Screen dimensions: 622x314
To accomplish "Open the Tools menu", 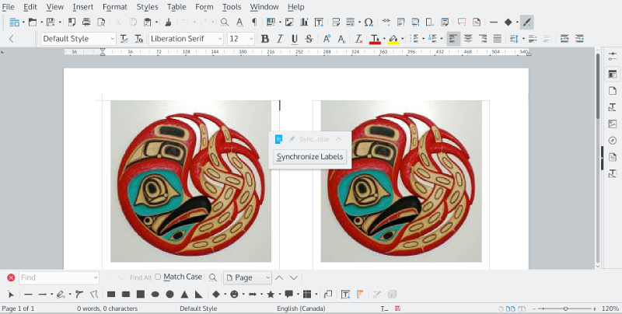I will pos(231,7).
